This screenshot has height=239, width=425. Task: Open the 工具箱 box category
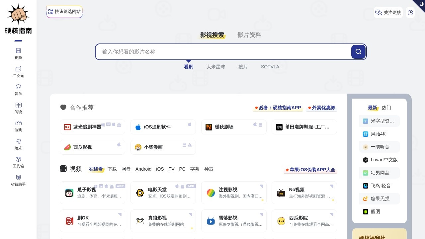(18, 162)
